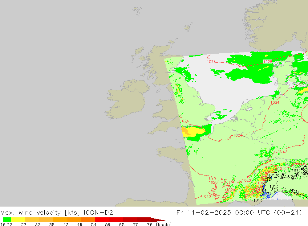Click the forecast offset '(00+24)' text
The width and height of the screenshot is (308, 226).
288,213
